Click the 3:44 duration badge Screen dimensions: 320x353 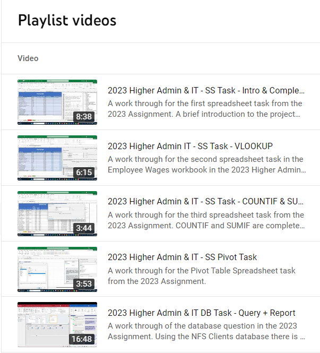[x=84, y=228]
